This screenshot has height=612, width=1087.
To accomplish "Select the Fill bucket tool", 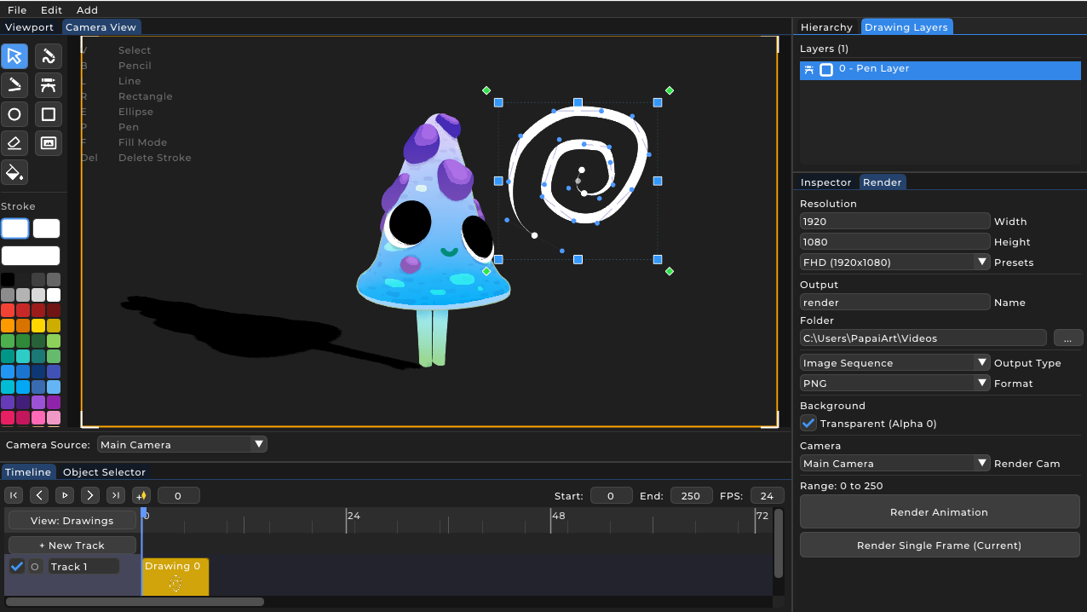I will [x=14, y=173].
